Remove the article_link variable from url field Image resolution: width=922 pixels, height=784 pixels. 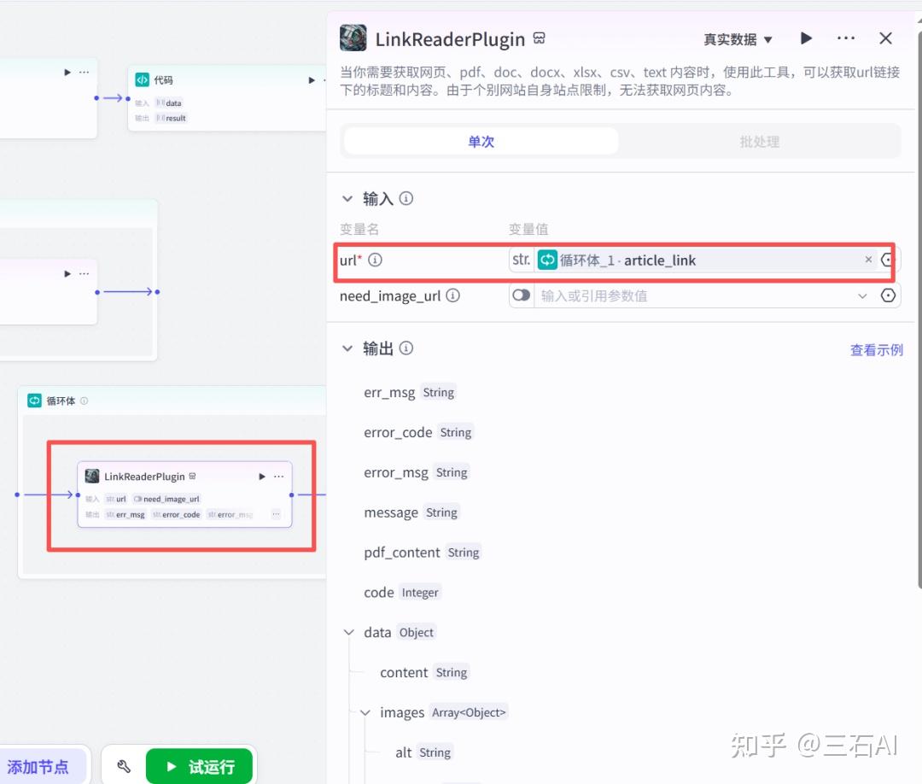(x=868, y=260)
